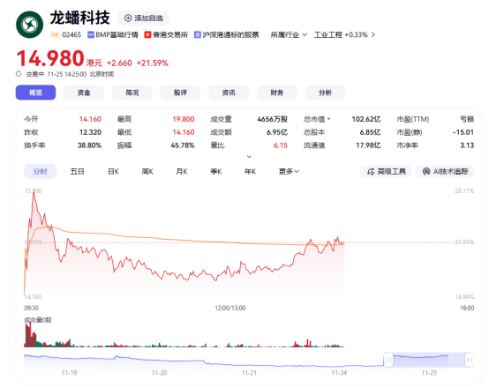Image resolution: width=489 pixels, height=387 pixels.
Task: Click the 成交量 volume chart label
Action: tap(38, 320)
